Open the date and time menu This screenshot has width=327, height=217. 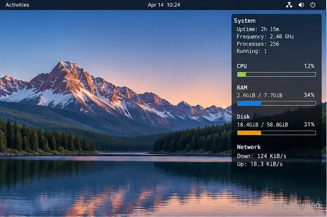(164, 5)
